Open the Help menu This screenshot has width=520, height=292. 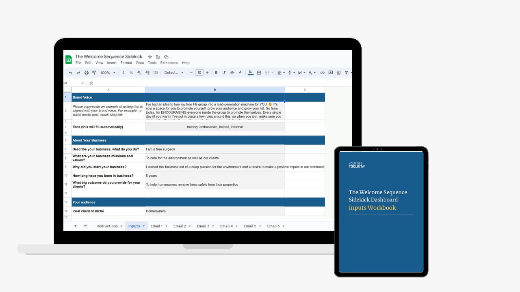(186, 63)
